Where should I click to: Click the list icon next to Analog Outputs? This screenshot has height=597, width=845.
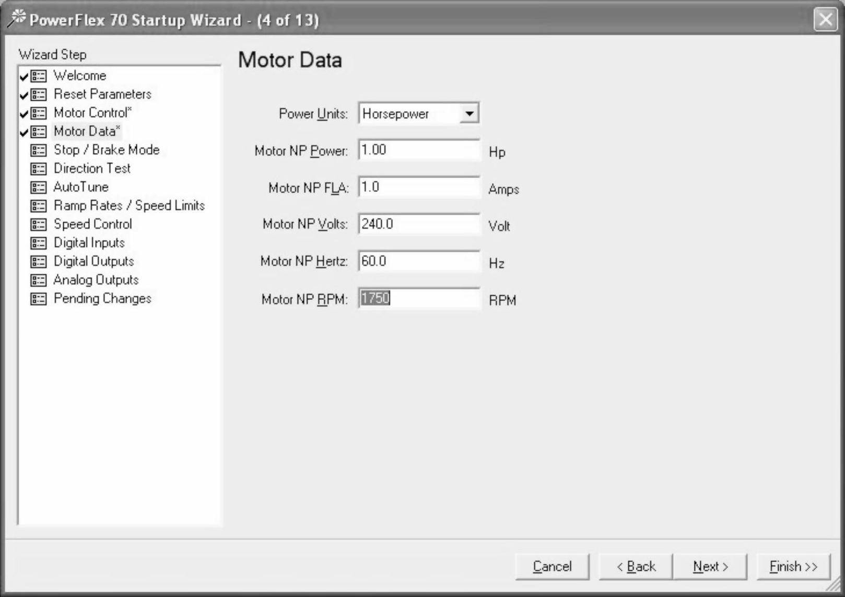click(x=38, y=280)
